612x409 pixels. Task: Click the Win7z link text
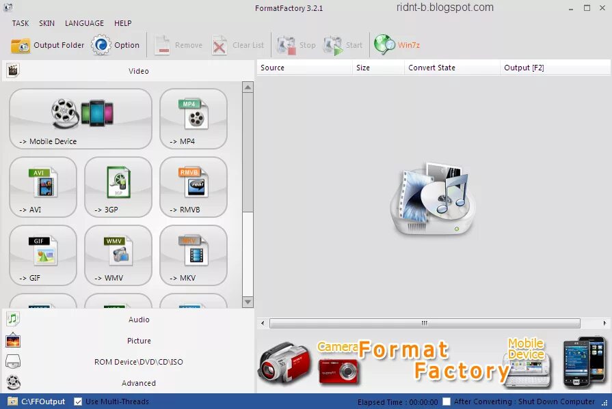point(409,45)
